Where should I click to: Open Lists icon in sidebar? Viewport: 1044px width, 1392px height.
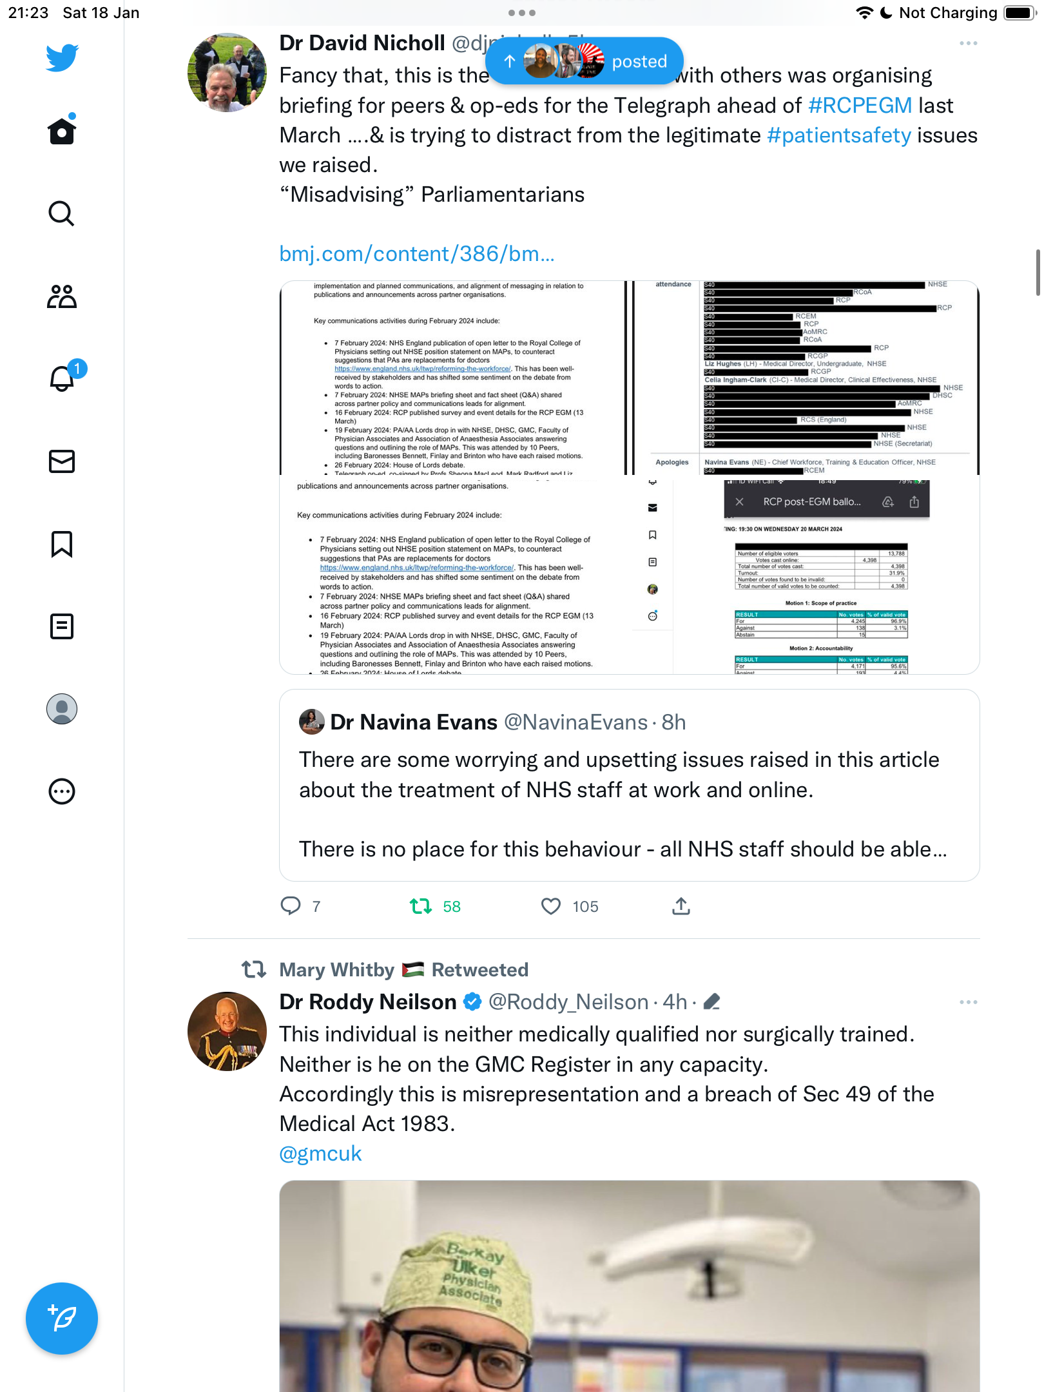(x=62, y=626)
